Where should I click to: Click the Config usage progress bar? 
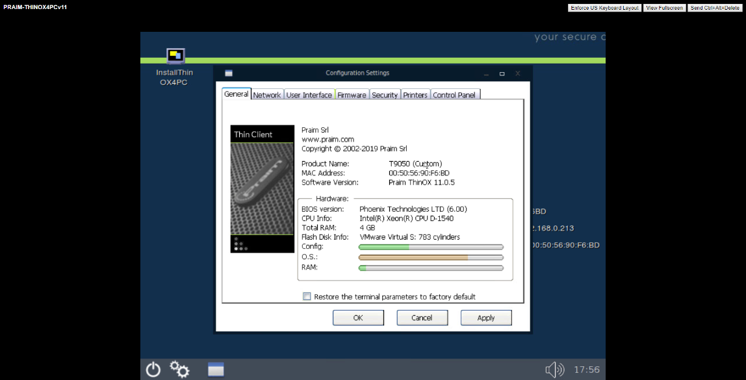coord(431,247)
